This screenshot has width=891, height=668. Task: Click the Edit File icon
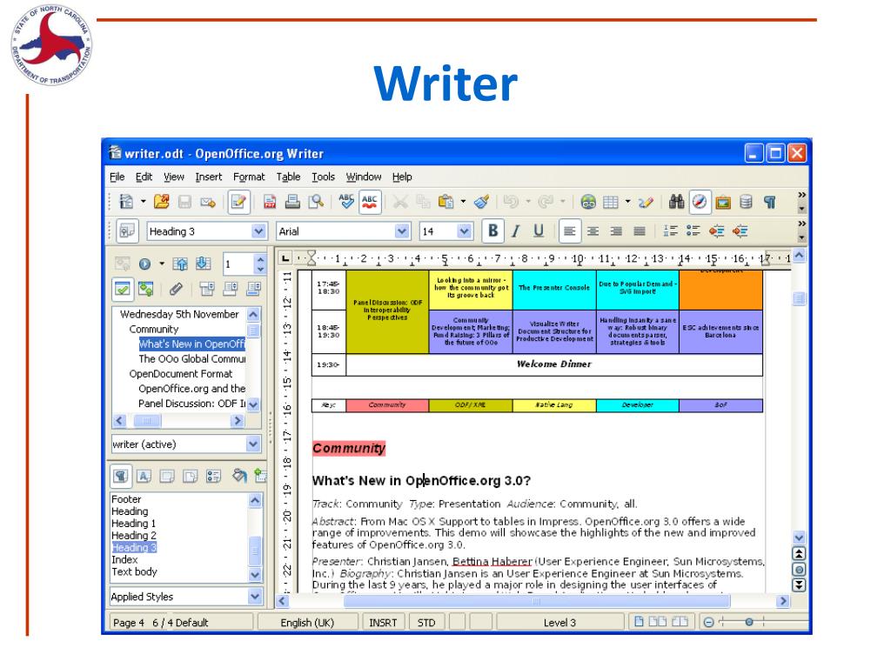(238, 202)
